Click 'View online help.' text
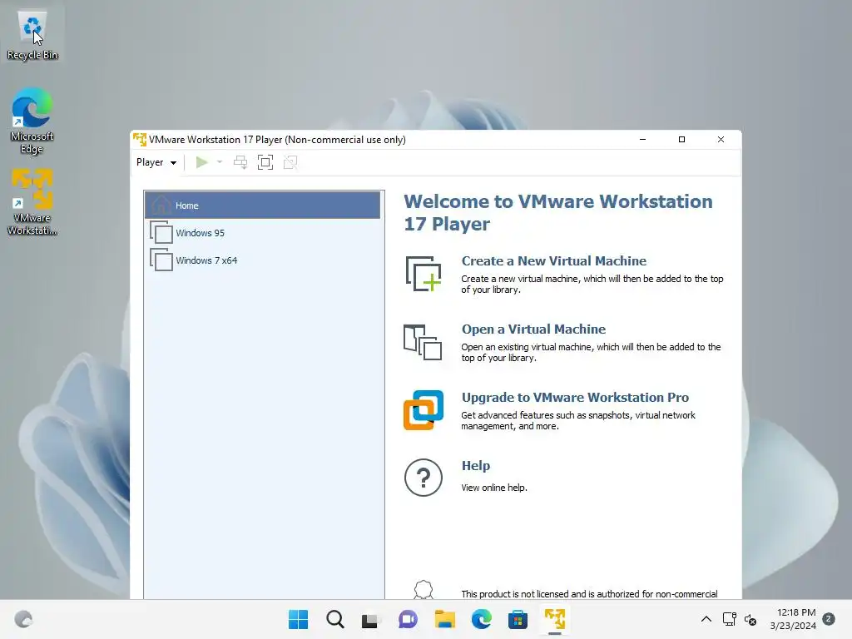 (x=494, y=488)
